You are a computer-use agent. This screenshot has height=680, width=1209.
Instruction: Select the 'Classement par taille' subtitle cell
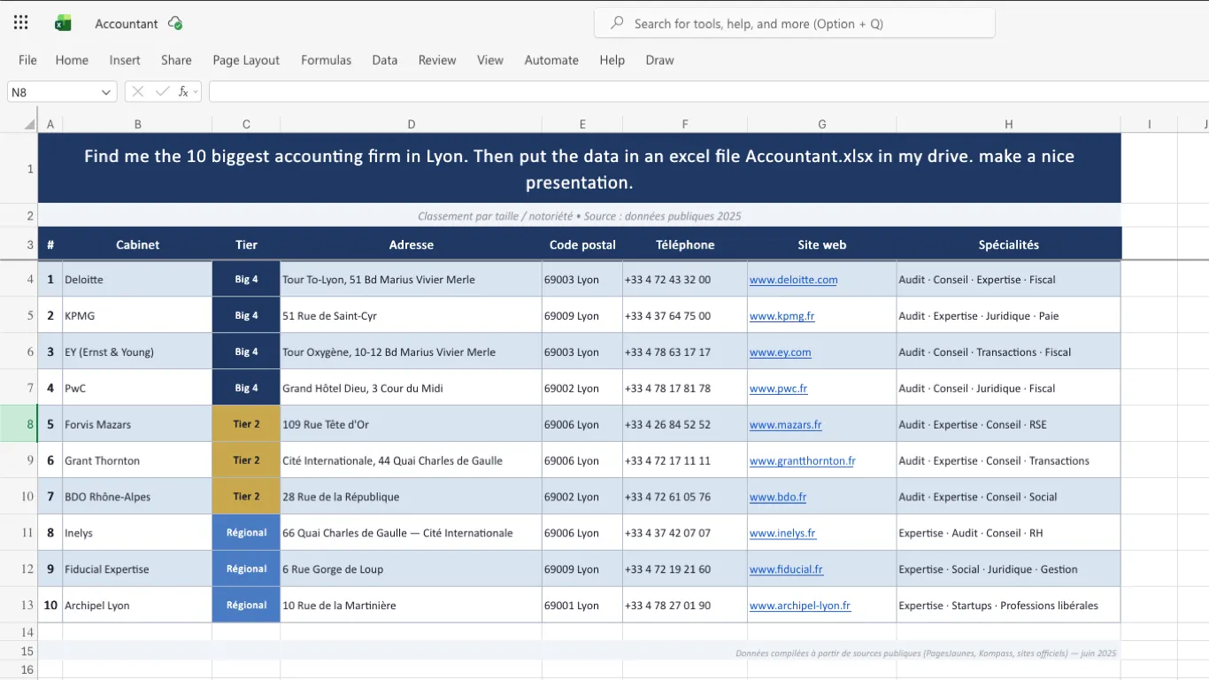point(579,216)
